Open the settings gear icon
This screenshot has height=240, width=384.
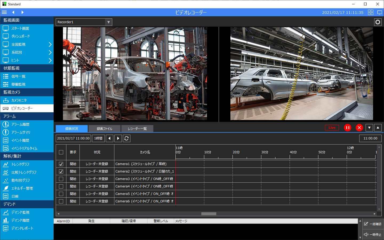coord(378,22)
